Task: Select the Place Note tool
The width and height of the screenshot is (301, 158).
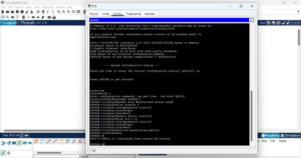Action: tap(23, 17)
